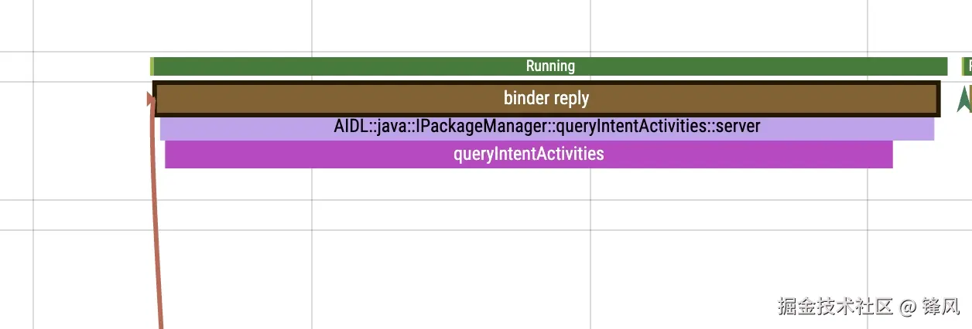Screen dimensions: 972x329
Task: Click the red flow arrowhead at binder reply
Action: pyautogui.click(x=151, y=98)
